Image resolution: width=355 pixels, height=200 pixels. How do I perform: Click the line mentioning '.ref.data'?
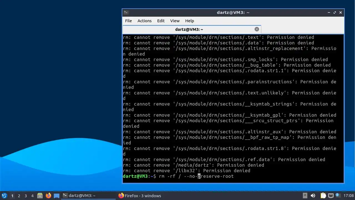pyautogui.click(x=224, y=160)
